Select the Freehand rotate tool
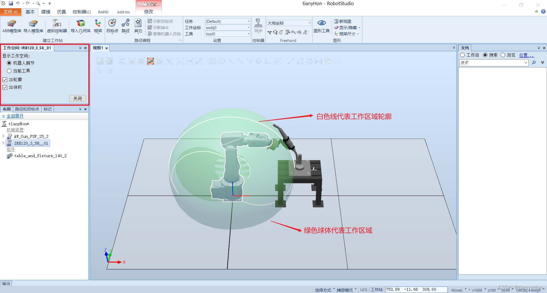547x293 pixels. pyautogui.click(x=275, y=32)
